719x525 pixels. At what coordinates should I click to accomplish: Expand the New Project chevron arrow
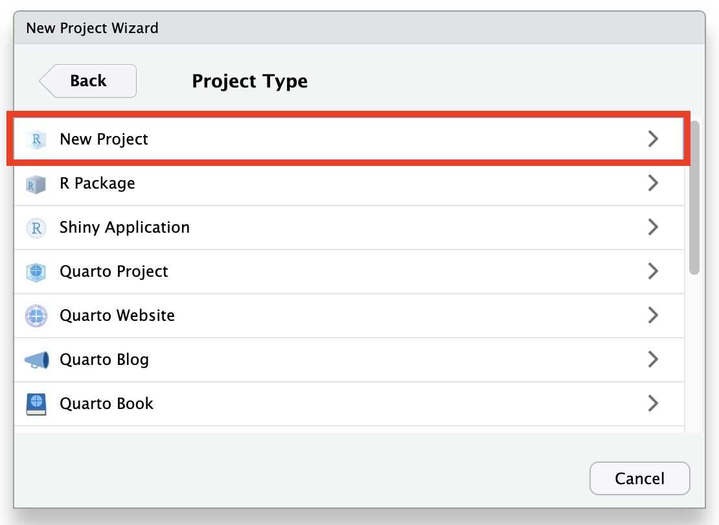[x=653, y=139]
